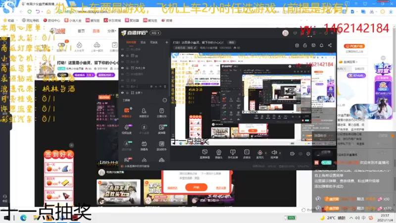Open the Windows Start menu
Image resolution: width=396 pixels, height=223 pixels.
coord(6,218)
